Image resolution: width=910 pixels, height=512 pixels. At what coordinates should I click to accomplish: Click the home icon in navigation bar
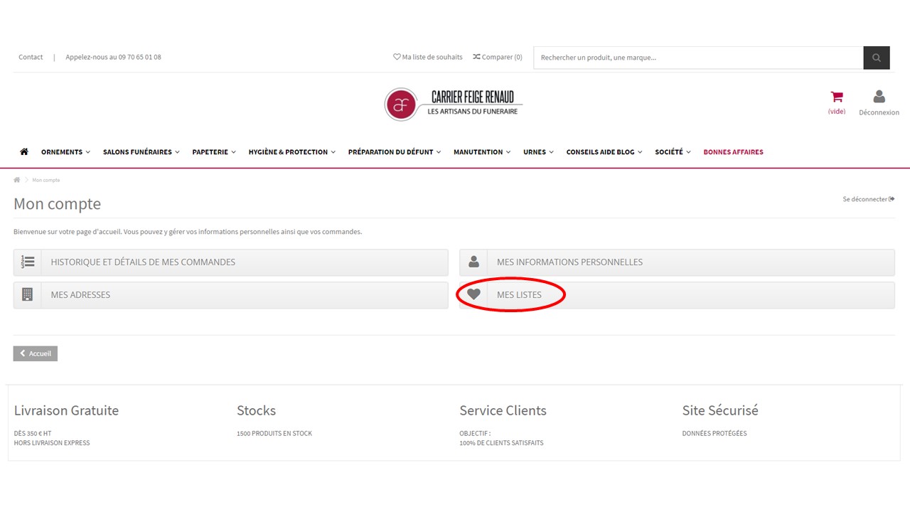(x=24, y=151)
